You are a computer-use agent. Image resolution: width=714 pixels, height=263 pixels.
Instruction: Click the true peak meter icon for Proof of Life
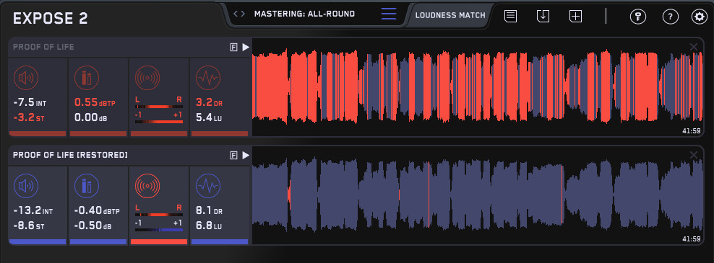click(87, 78)
